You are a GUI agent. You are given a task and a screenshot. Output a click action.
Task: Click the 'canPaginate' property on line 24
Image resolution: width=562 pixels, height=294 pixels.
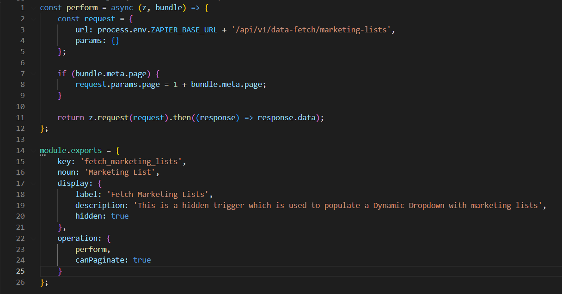[x=100, y=260]
